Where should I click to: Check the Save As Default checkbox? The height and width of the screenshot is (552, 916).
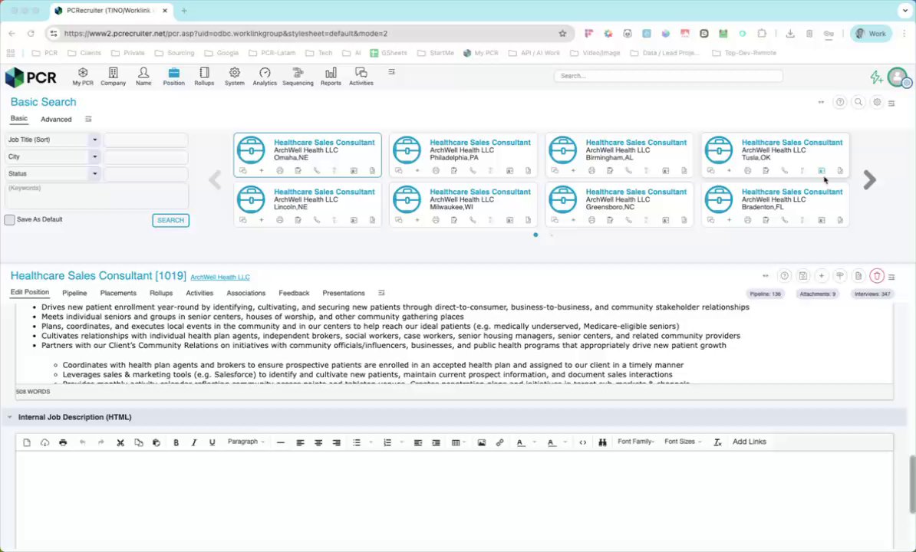tap(9, 220)
